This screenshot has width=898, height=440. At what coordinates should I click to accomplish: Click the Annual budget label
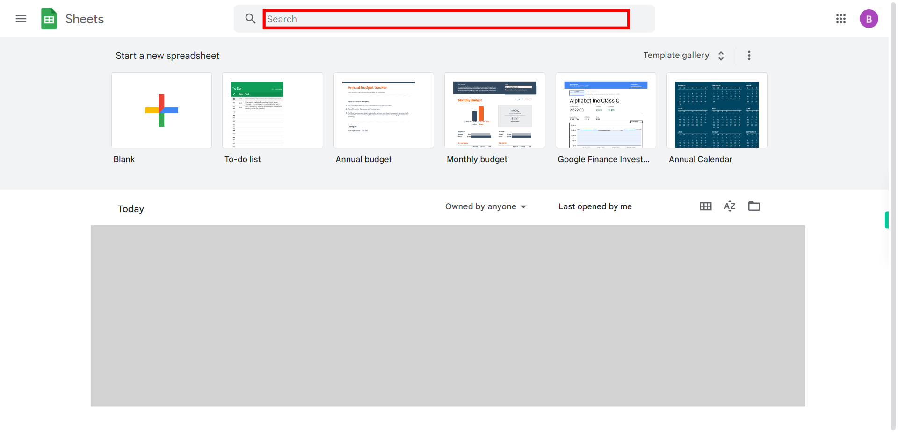point(364,159)
